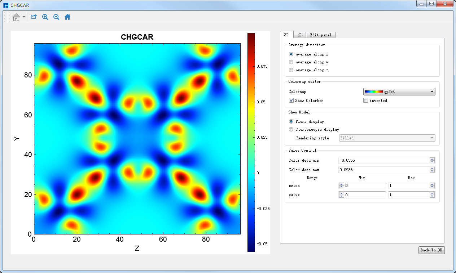The image size is (456, 273).
Task: Click the blue home reset view icon
Action: [67, 17]
